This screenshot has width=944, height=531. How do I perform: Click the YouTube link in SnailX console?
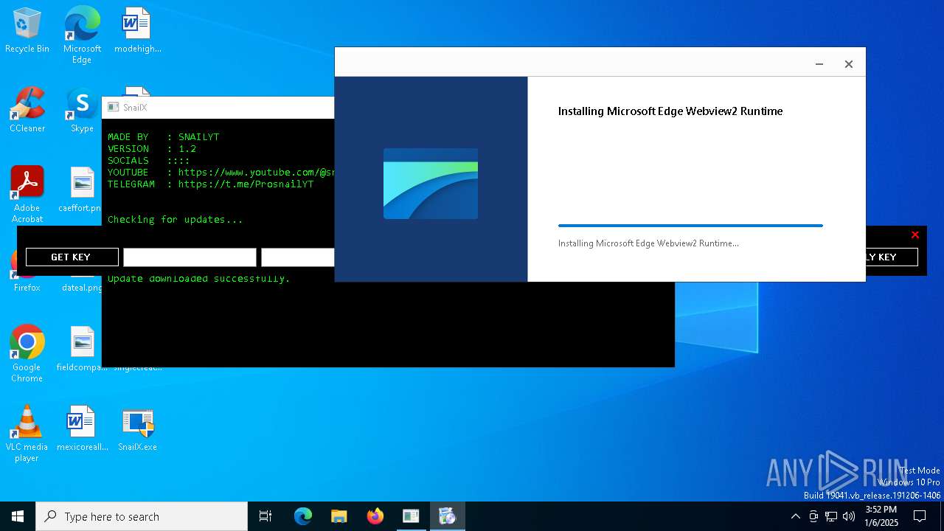coord(257,173)
